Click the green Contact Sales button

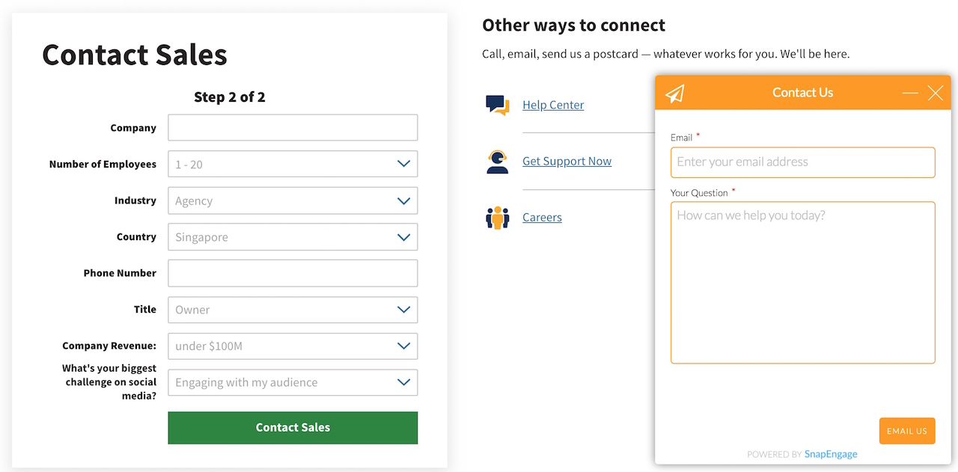(293, 428)
